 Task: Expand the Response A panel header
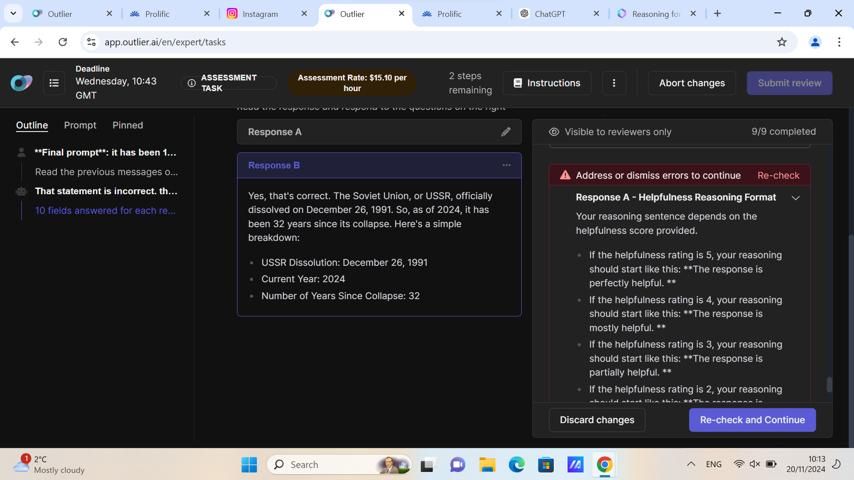click(x=379, y=132)
